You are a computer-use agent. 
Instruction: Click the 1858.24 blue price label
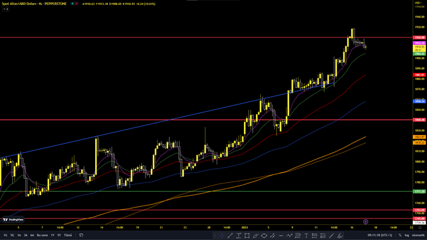tap(419, 101)
